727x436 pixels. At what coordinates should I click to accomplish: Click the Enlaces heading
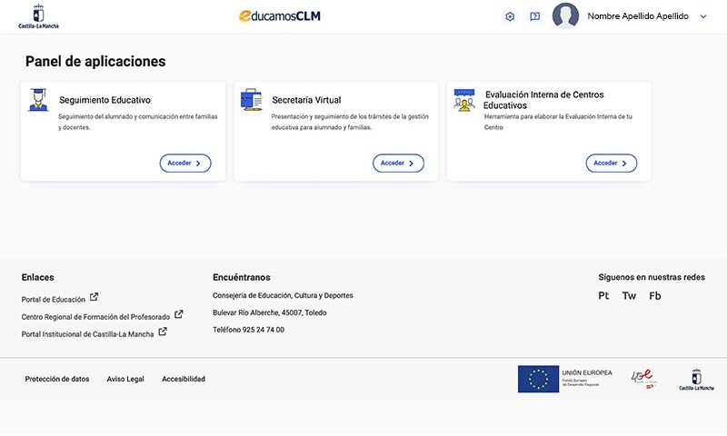click(x=37, y=277)
